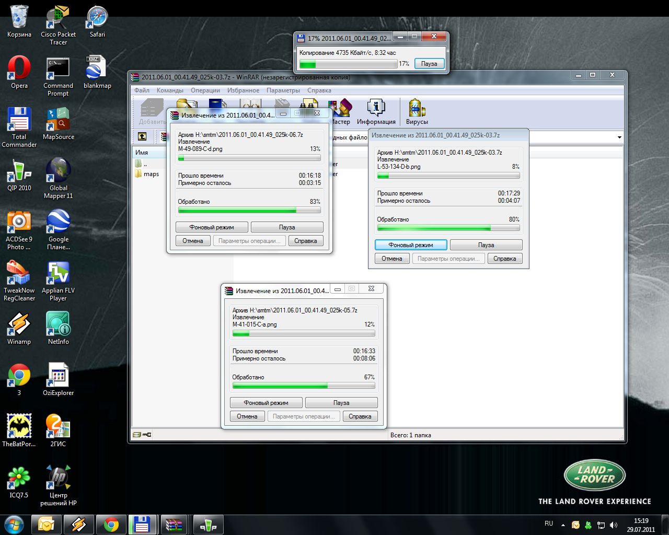The image size is (669, 535).
Task: Click the RU language indicator in taskbar
Action: tap(549, 524)
